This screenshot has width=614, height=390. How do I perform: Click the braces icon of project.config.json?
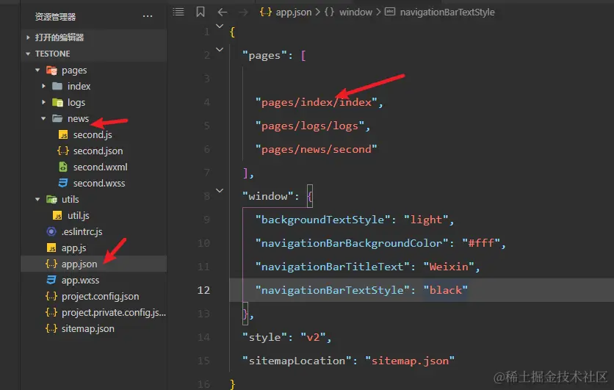click(51, 296)
